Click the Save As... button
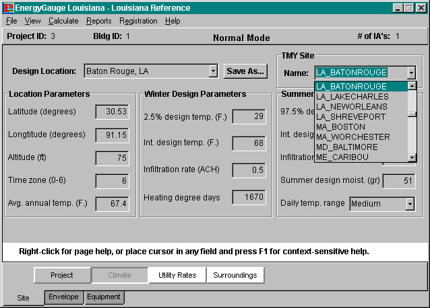The width and height of the screenshot is (430, 308). pyautogui.click(x=245, y=71)
